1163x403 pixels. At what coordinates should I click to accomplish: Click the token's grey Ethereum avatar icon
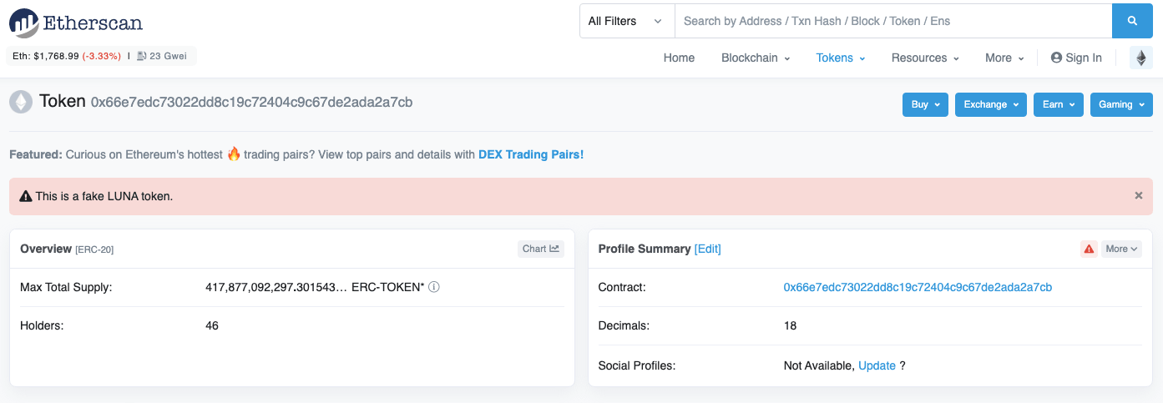click(20, 103)
